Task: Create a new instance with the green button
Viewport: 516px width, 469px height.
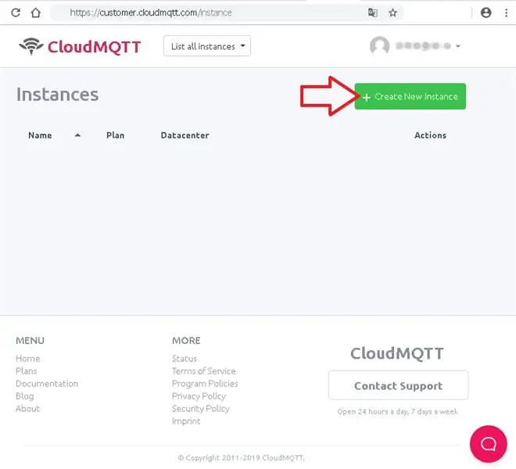Action: (x=410, y=96)
